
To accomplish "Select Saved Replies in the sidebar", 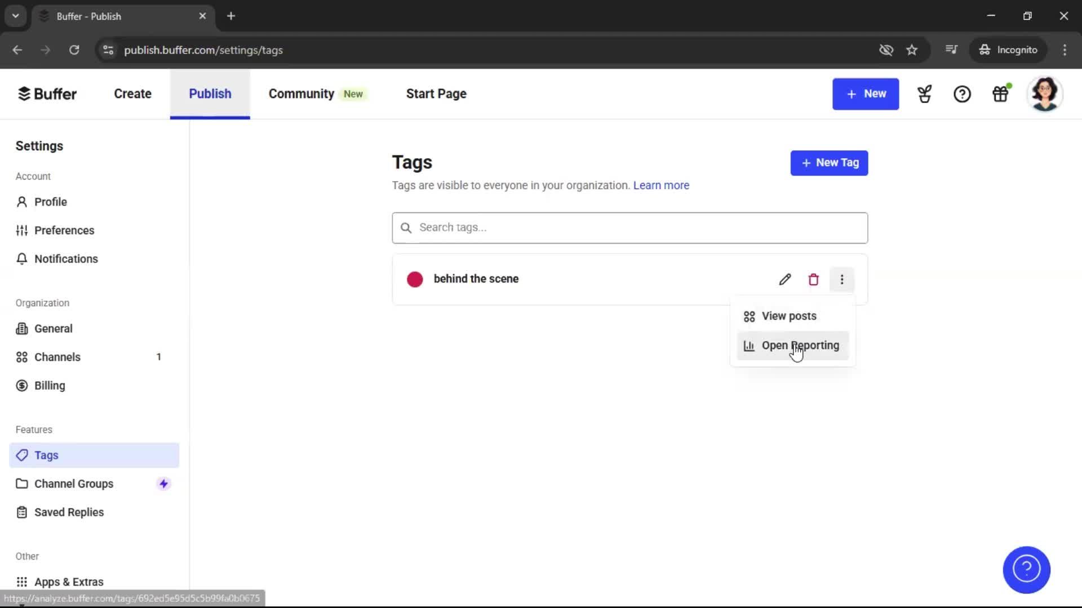I will (x=68, y=512).
